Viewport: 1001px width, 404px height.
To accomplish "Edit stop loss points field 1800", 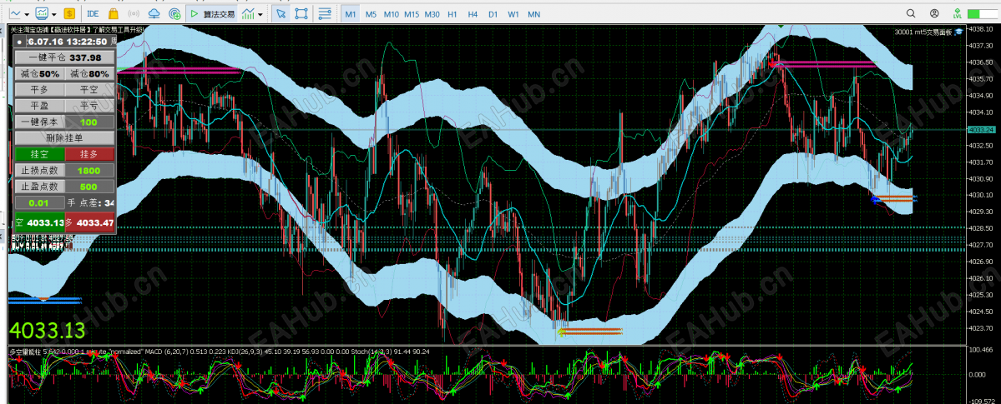I will (x=90, y=170).
